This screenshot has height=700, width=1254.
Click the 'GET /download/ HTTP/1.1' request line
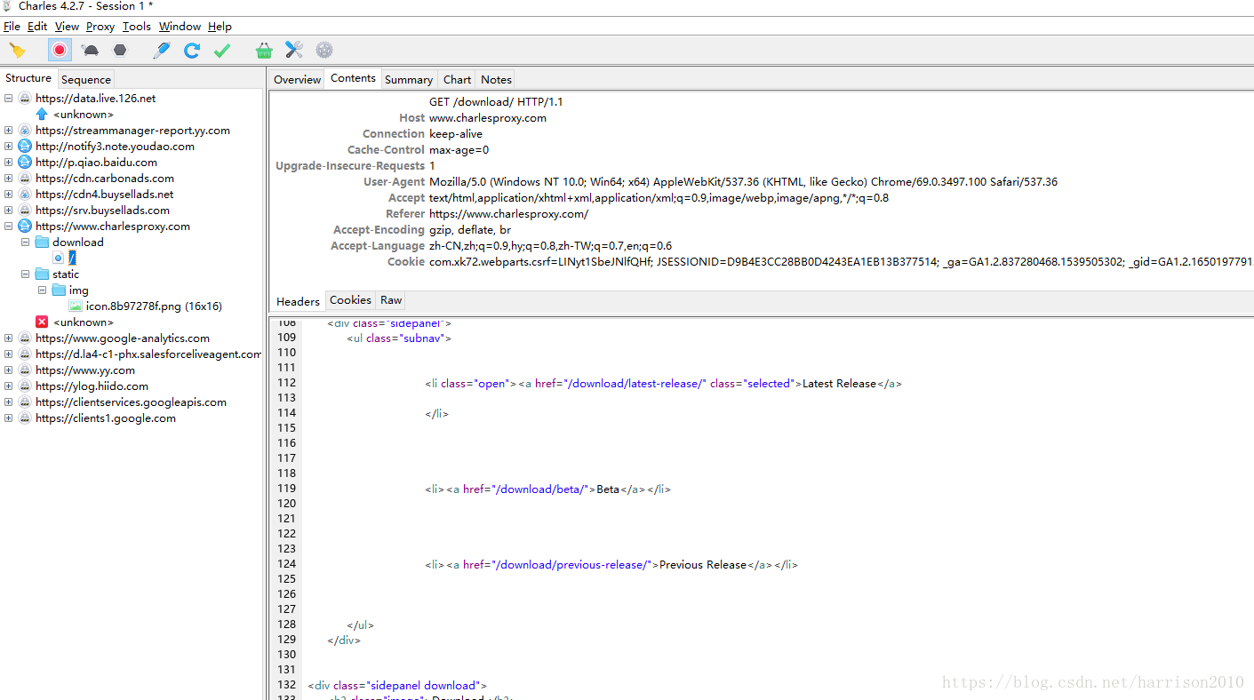(x=496, y=102)
